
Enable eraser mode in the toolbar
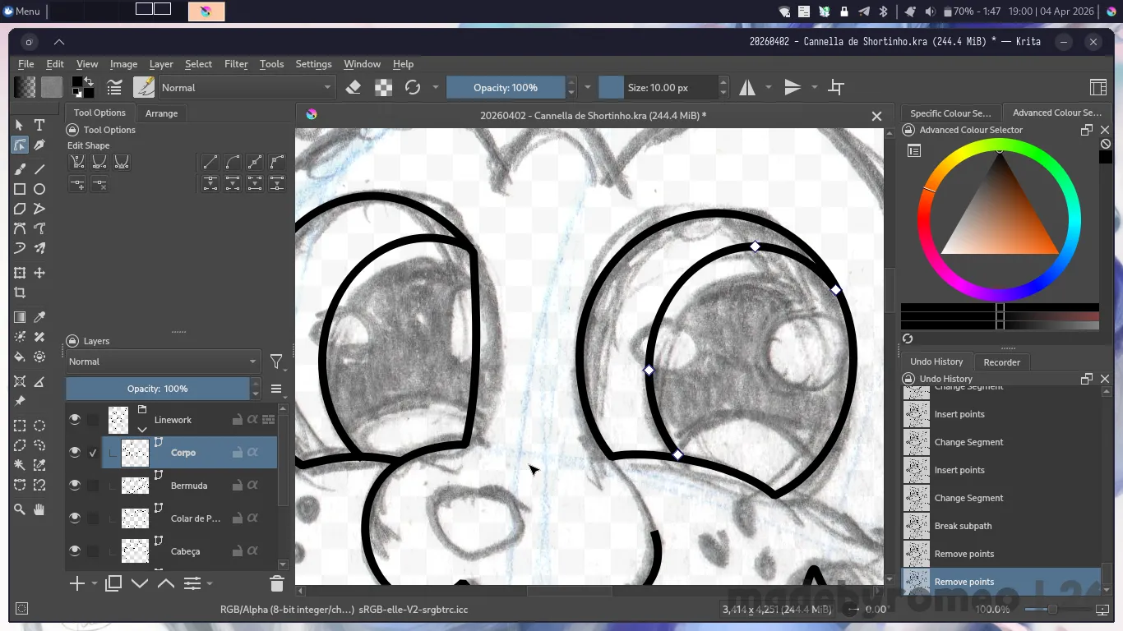[x=354, y=87]
